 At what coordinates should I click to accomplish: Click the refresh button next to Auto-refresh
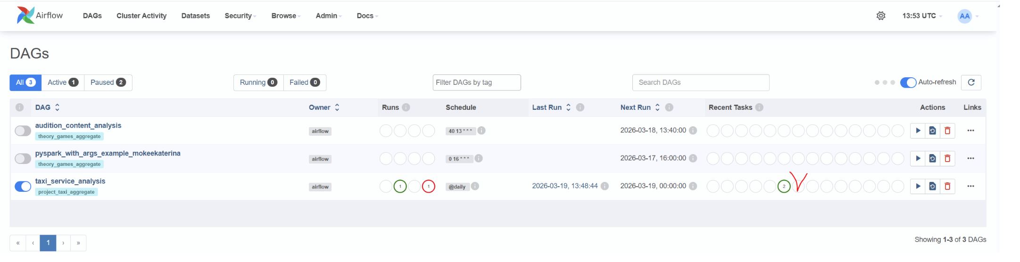point(971,82)
